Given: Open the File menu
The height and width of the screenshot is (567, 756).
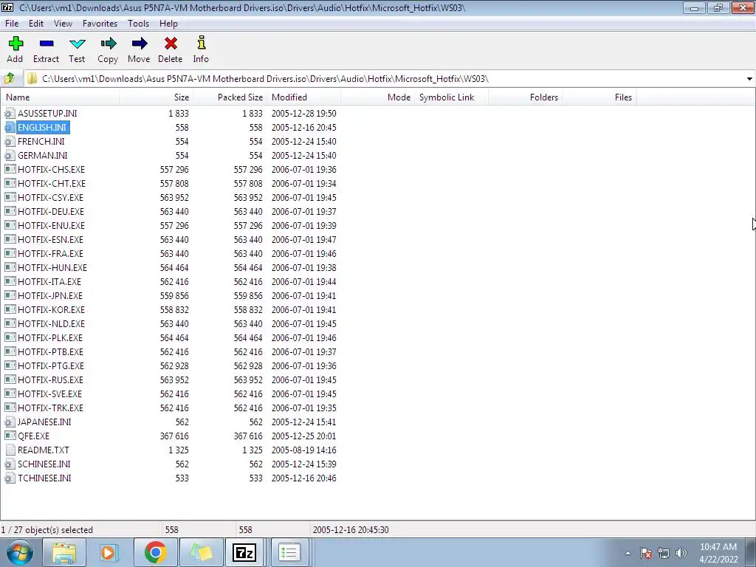Looking at the screenshot, I should pos(12,24).
